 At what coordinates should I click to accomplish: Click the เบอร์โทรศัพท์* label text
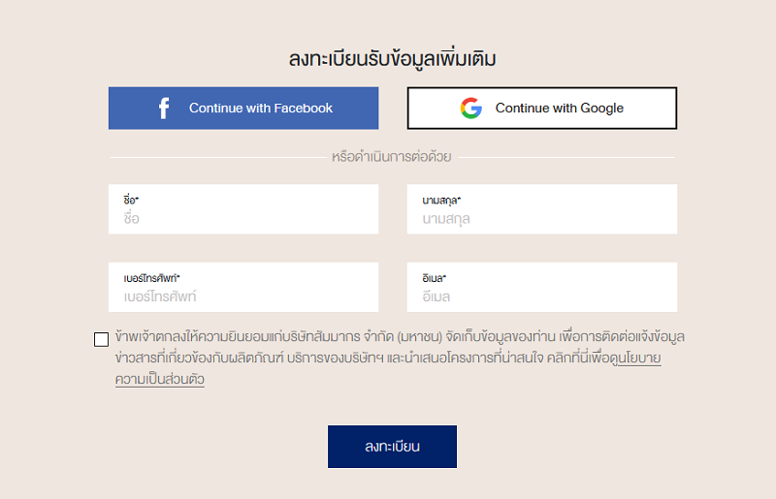click(152, 278)
